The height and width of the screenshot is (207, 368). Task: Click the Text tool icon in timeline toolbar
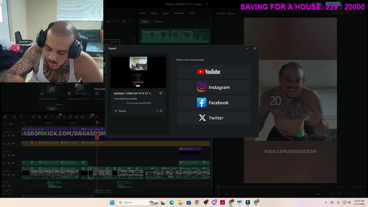click(52, 117)
